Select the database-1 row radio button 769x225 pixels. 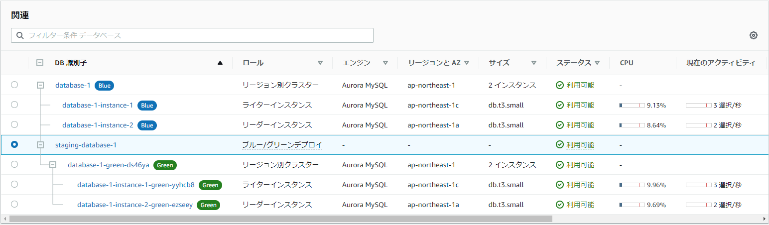coord(14,85)
